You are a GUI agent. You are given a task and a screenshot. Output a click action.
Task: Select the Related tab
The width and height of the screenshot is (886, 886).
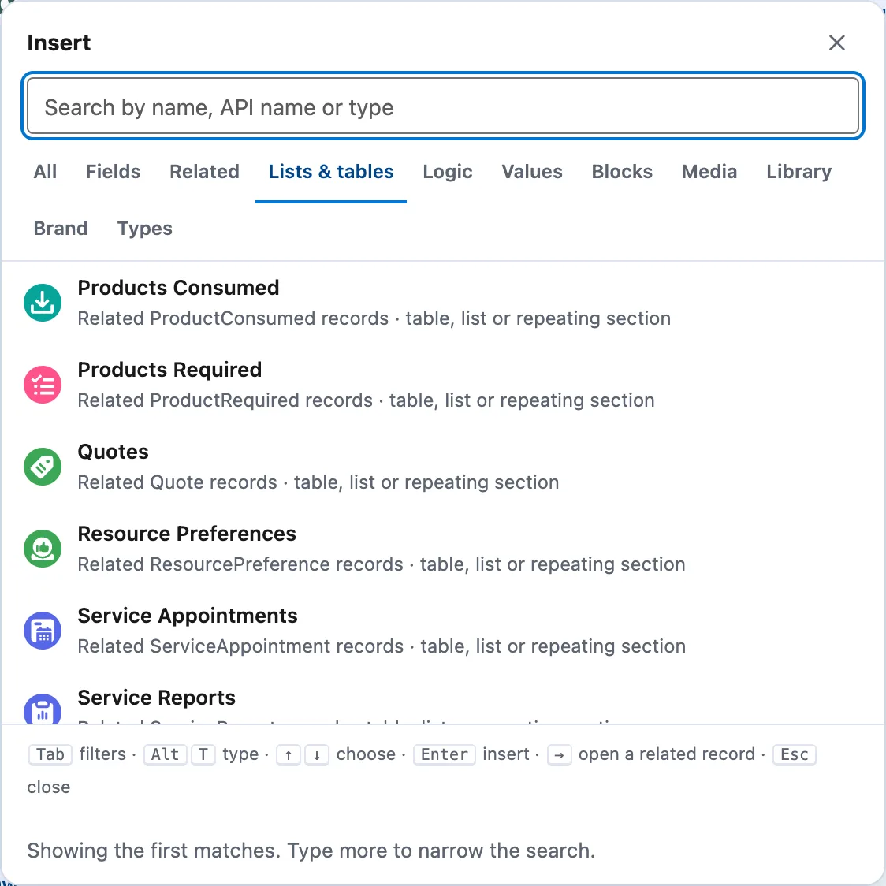204,172
